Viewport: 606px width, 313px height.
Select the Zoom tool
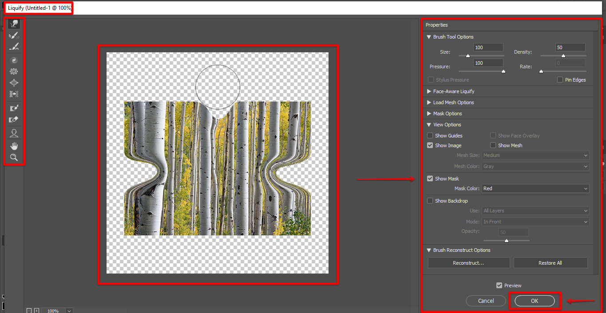[x=14, y=157]
